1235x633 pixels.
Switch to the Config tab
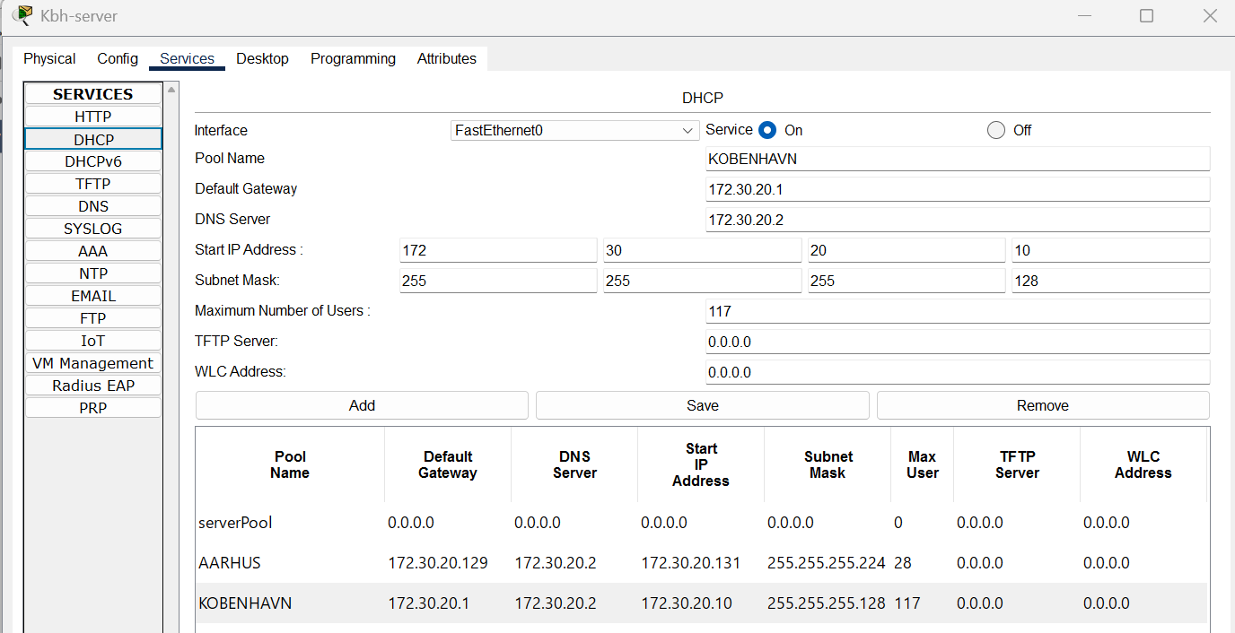pyautogui.click(x=118, y=58)
